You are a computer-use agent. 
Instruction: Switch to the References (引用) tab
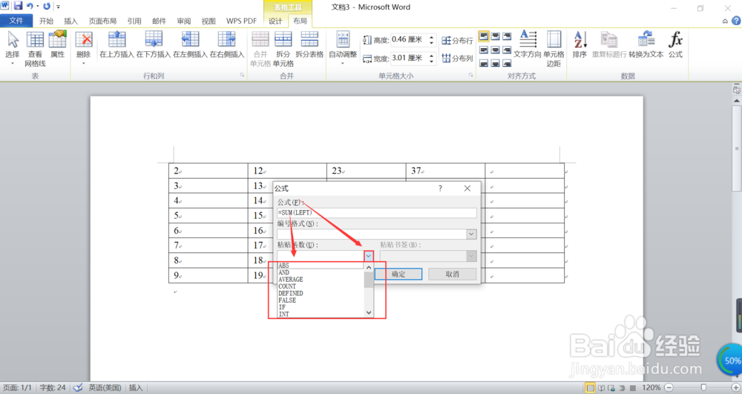[x=134, y=21]
